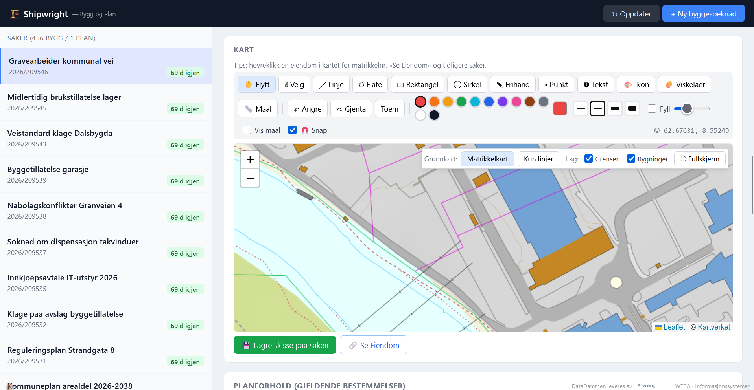Enable the Vis maal checkbox
The width and height of the screenshot is (754, 390).
point(247,130)
